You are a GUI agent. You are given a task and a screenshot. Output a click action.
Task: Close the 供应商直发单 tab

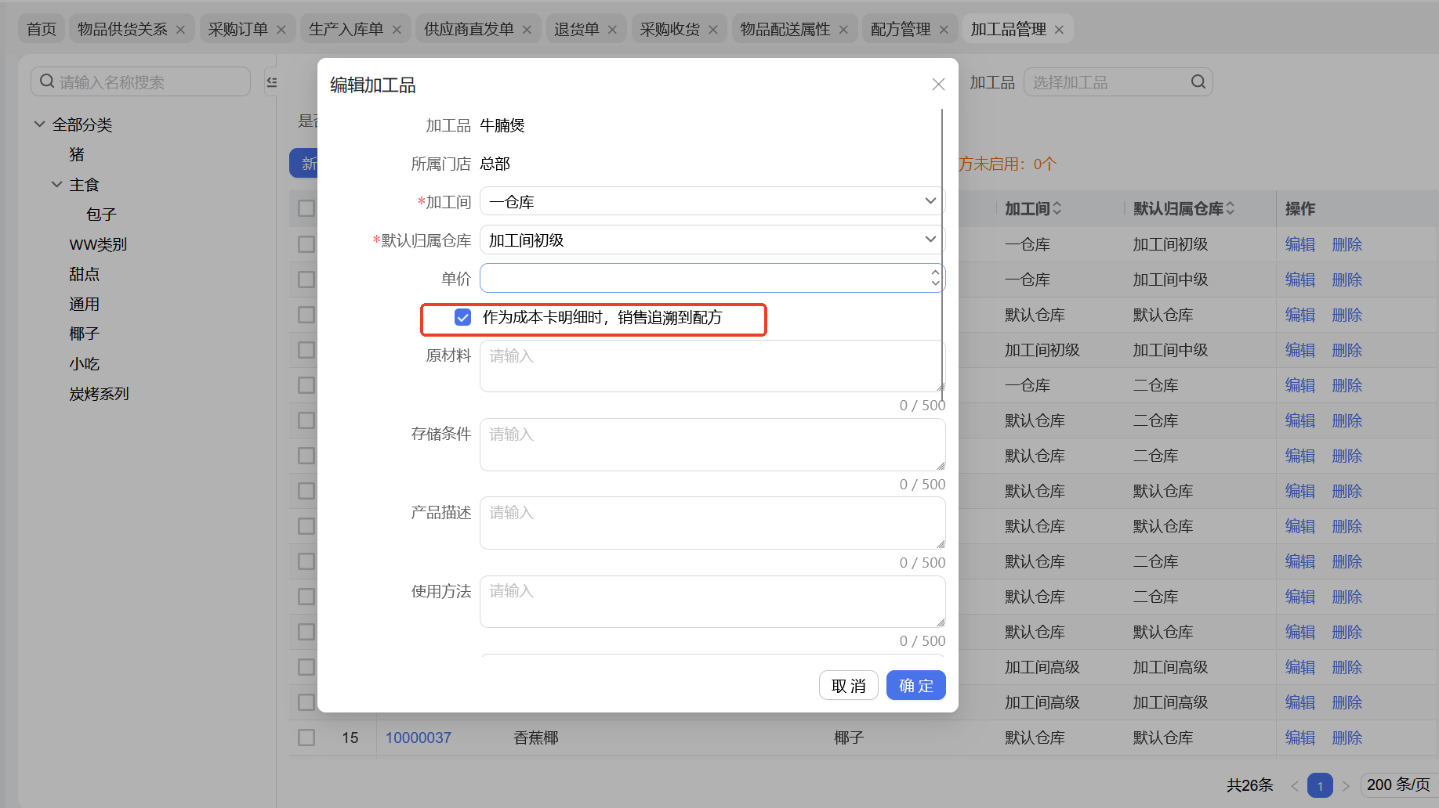point(527,30)
